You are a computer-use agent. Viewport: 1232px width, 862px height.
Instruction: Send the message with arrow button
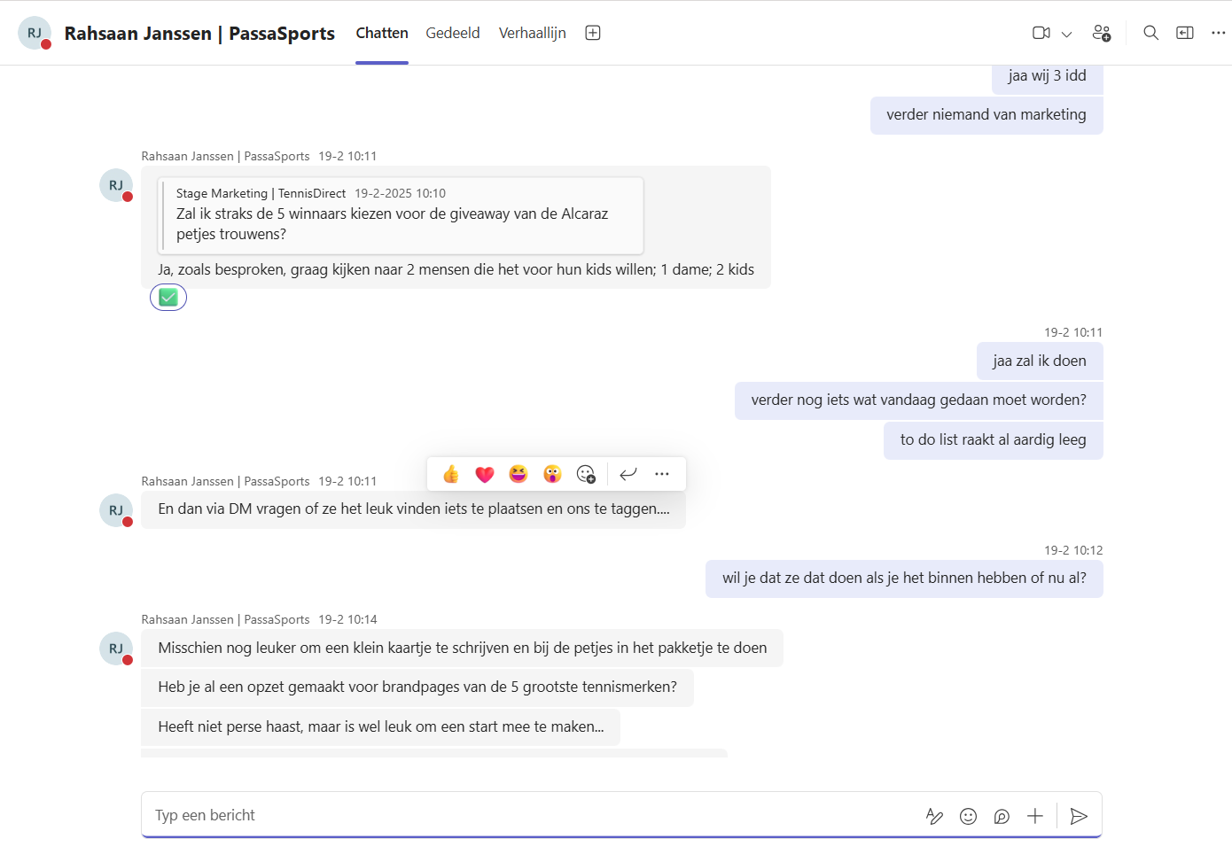pos(1079,816)
